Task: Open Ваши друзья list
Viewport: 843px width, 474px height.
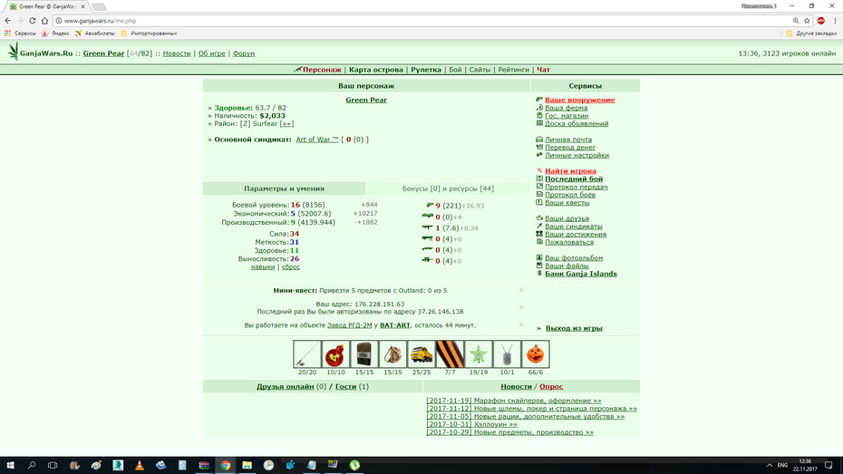Action: (567, 218)
